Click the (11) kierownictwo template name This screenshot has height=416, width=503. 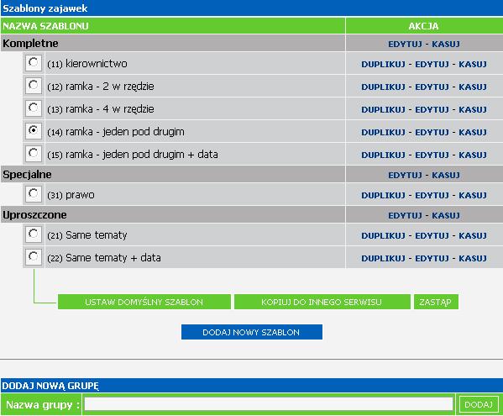tap(87, 64)
